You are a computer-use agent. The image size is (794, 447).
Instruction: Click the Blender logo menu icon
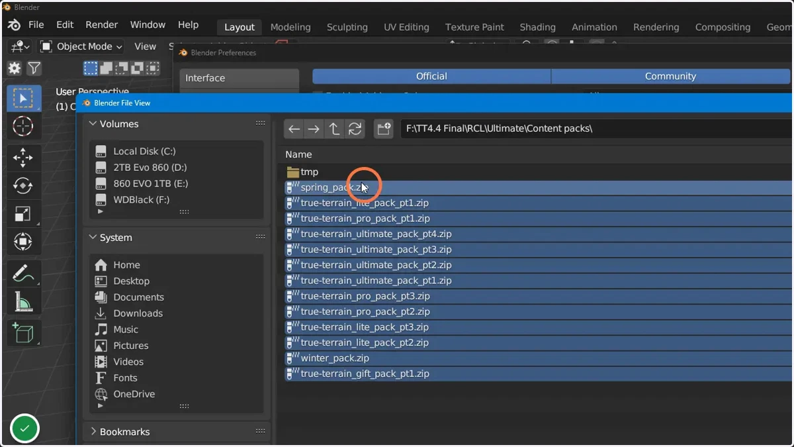click(x=14, y=25)
